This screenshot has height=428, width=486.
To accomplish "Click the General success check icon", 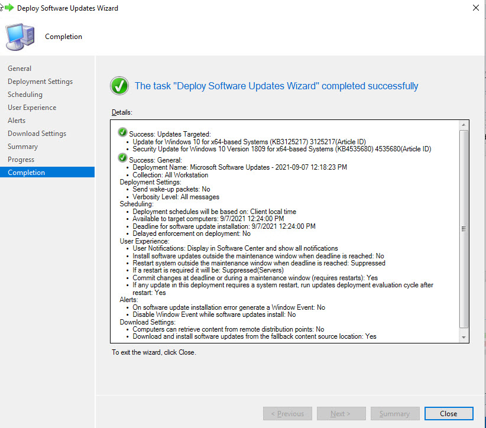I will pyautogui.click(x=122, y=158).
